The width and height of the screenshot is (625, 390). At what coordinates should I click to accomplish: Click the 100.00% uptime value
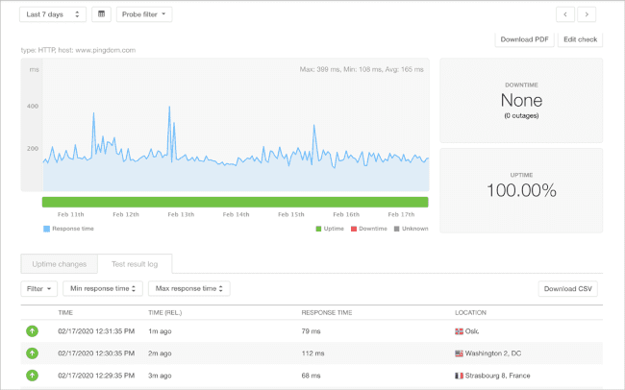pyautogui.click(x=521, y=190)
